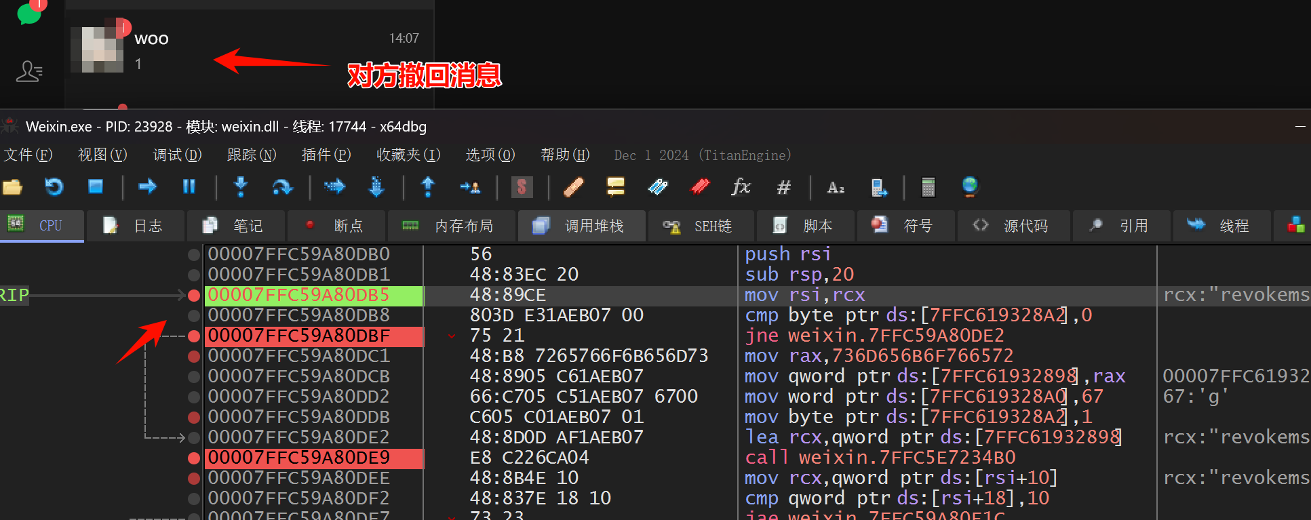Click the Restart debugging toolbar icon
The width and height of the screenshot is (1311, 520).
(54, 186)
